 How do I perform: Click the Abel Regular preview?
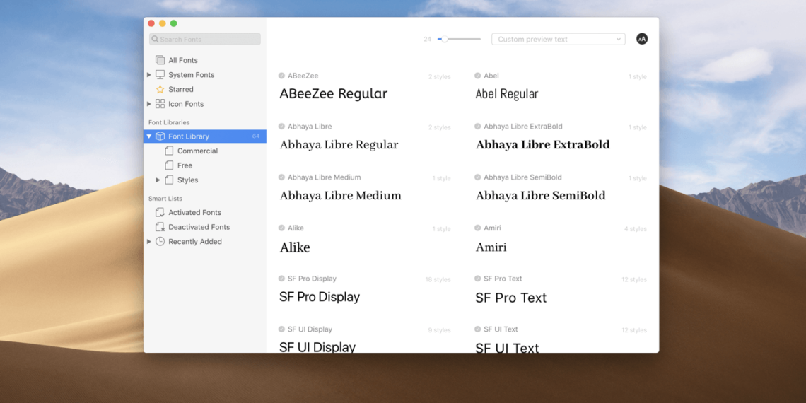507,94
